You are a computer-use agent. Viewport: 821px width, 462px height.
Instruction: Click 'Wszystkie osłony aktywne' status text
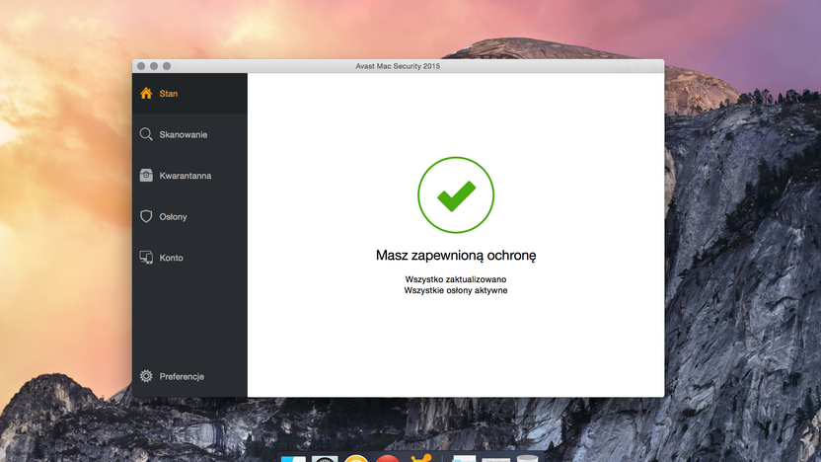coord(456,290)
